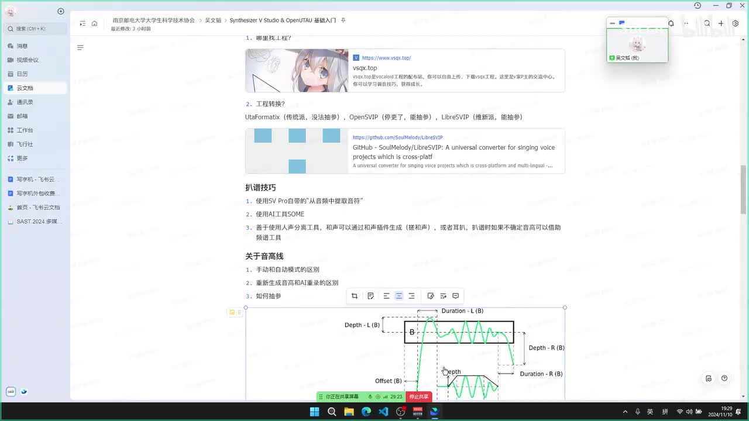
Task: Toggle the document tree panel icon
Action: point(83,23)
